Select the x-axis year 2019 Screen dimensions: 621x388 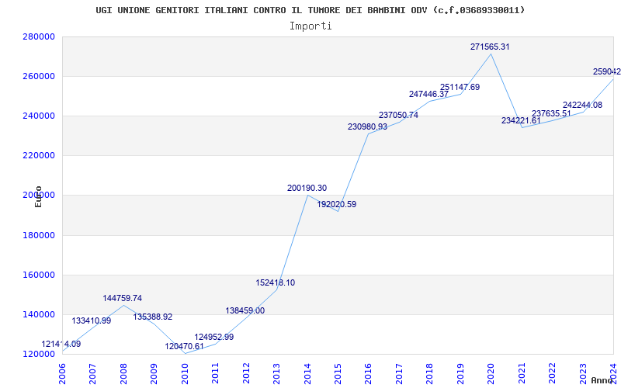pyautogui.click(x=460, y=373)
